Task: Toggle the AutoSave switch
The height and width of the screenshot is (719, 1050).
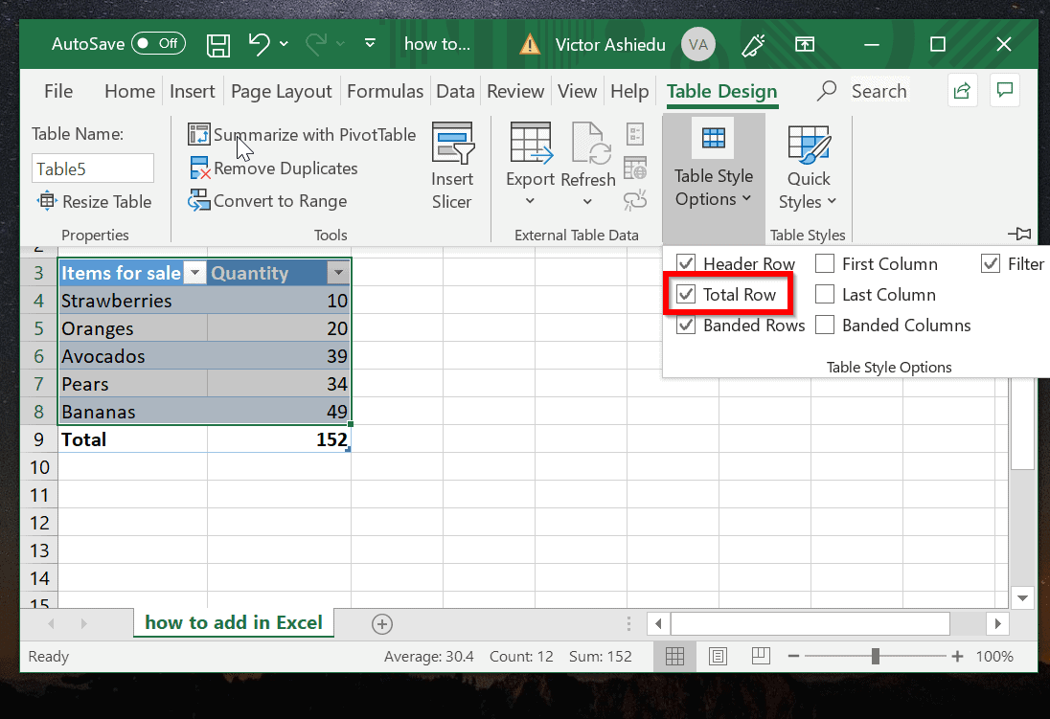Action: (x=158, y=44)
